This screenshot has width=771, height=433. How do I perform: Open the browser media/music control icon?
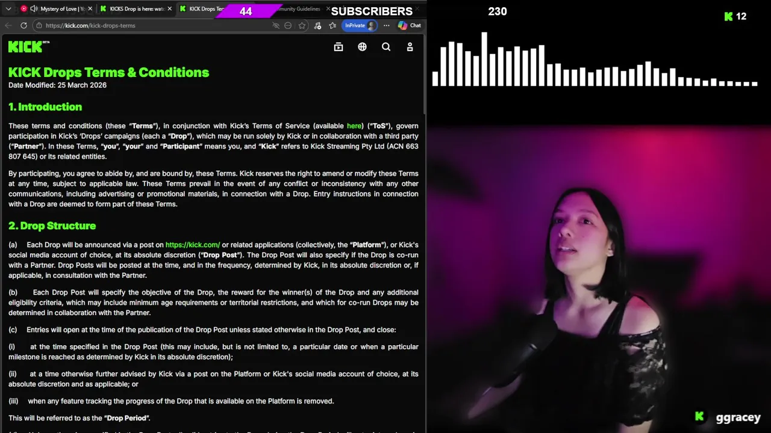318,25
